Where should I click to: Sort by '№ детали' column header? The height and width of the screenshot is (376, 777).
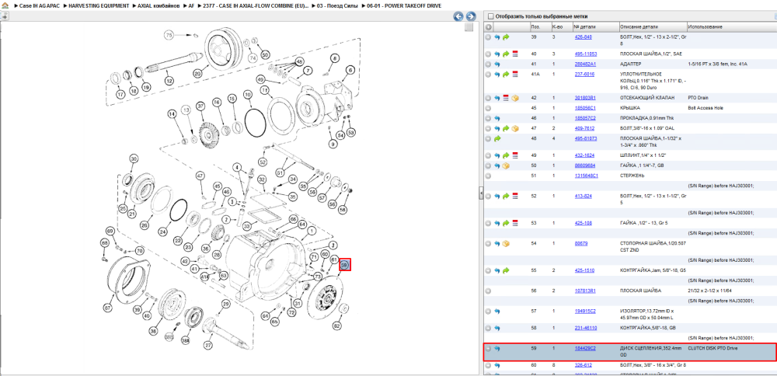[596, 26]
